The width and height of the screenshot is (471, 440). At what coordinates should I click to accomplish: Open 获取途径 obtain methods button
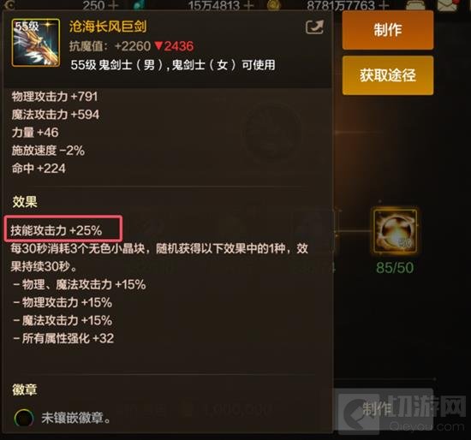(388, 75)
